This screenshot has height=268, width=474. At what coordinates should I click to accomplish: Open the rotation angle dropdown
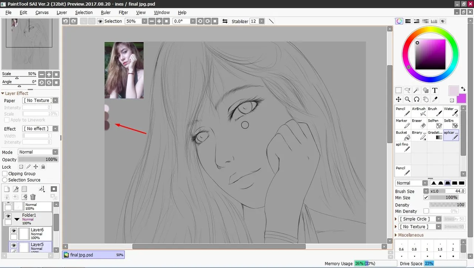click(193, 21)
